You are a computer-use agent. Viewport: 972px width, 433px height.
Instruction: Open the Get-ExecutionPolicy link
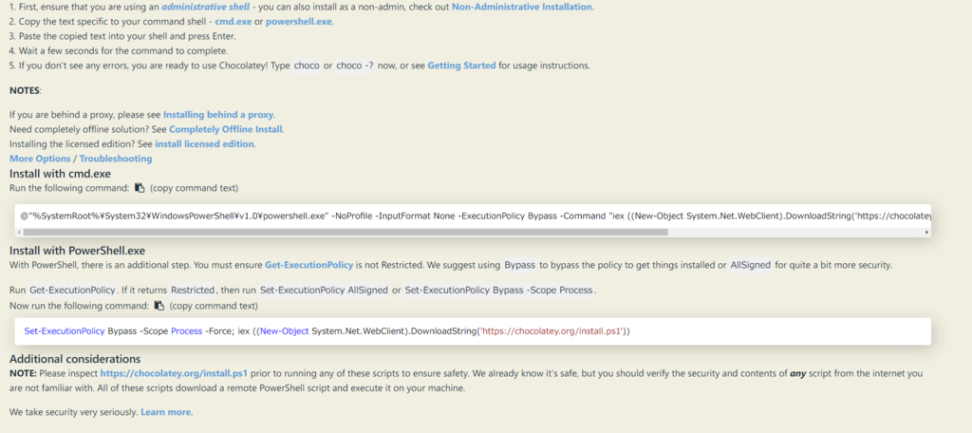click(308, 265)
